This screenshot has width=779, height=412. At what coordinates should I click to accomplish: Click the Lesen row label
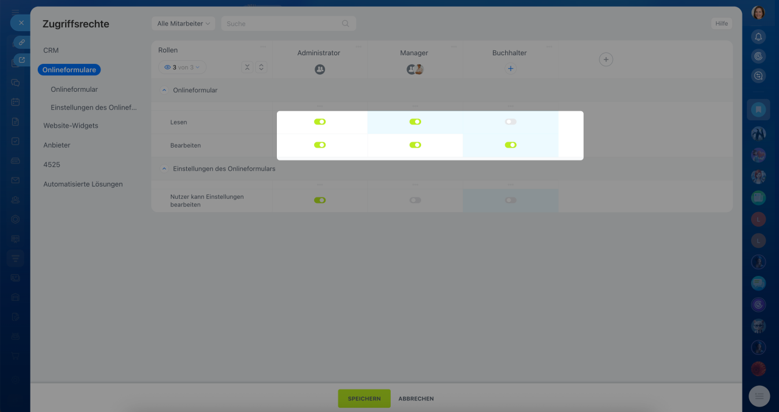pos(179,122)
